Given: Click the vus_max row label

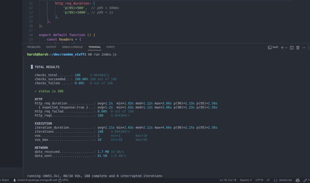Looking at the screenshot, I should pyautogui.click(x=42, y=140).
